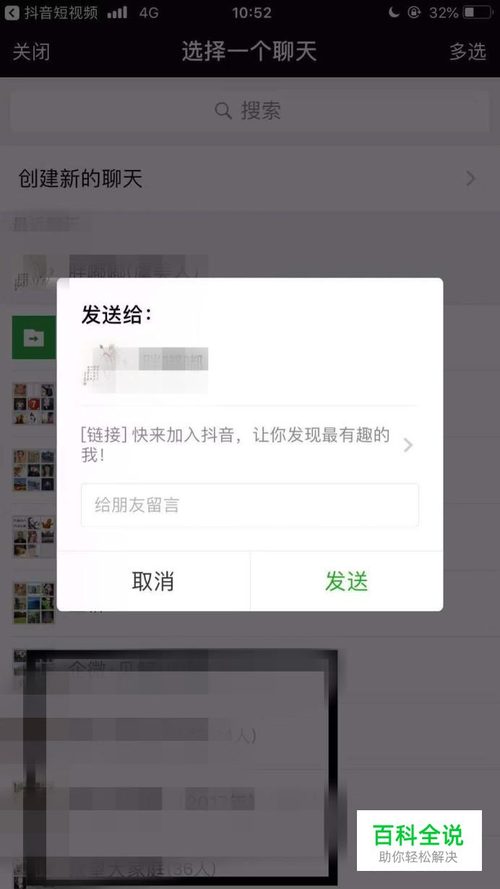Open the shared link preview chevron
Screen dimensions: 500x889
click(x=408, y=444)
